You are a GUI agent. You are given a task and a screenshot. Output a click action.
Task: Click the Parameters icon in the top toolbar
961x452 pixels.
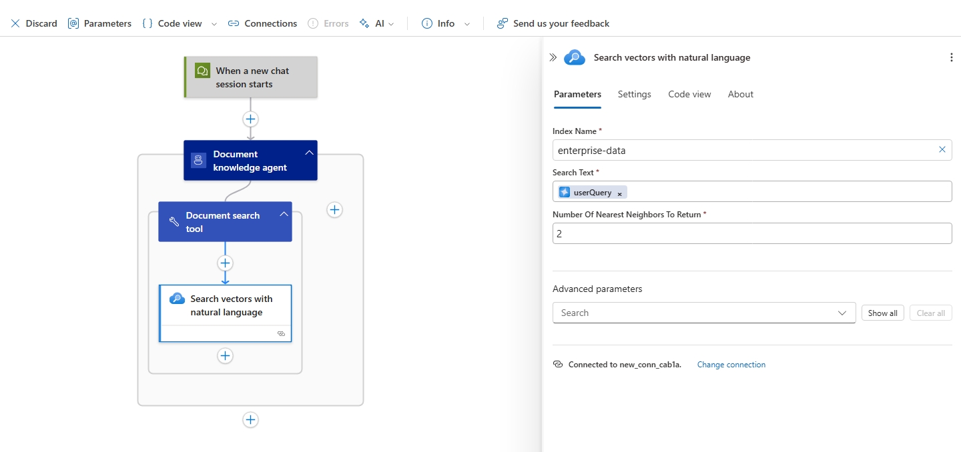73,23
